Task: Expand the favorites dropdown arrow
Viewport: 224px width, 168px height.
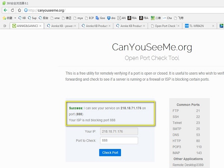Action: point(15,18)
